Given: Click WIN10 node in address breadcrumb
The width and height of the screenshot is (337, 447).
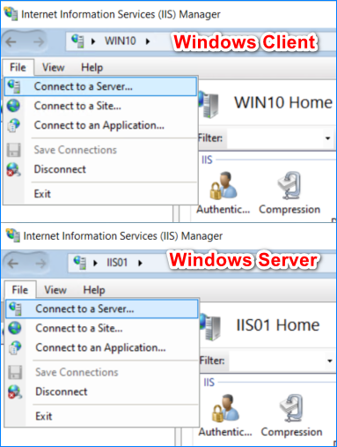Looking at the screenshot, I should point(121,41).
